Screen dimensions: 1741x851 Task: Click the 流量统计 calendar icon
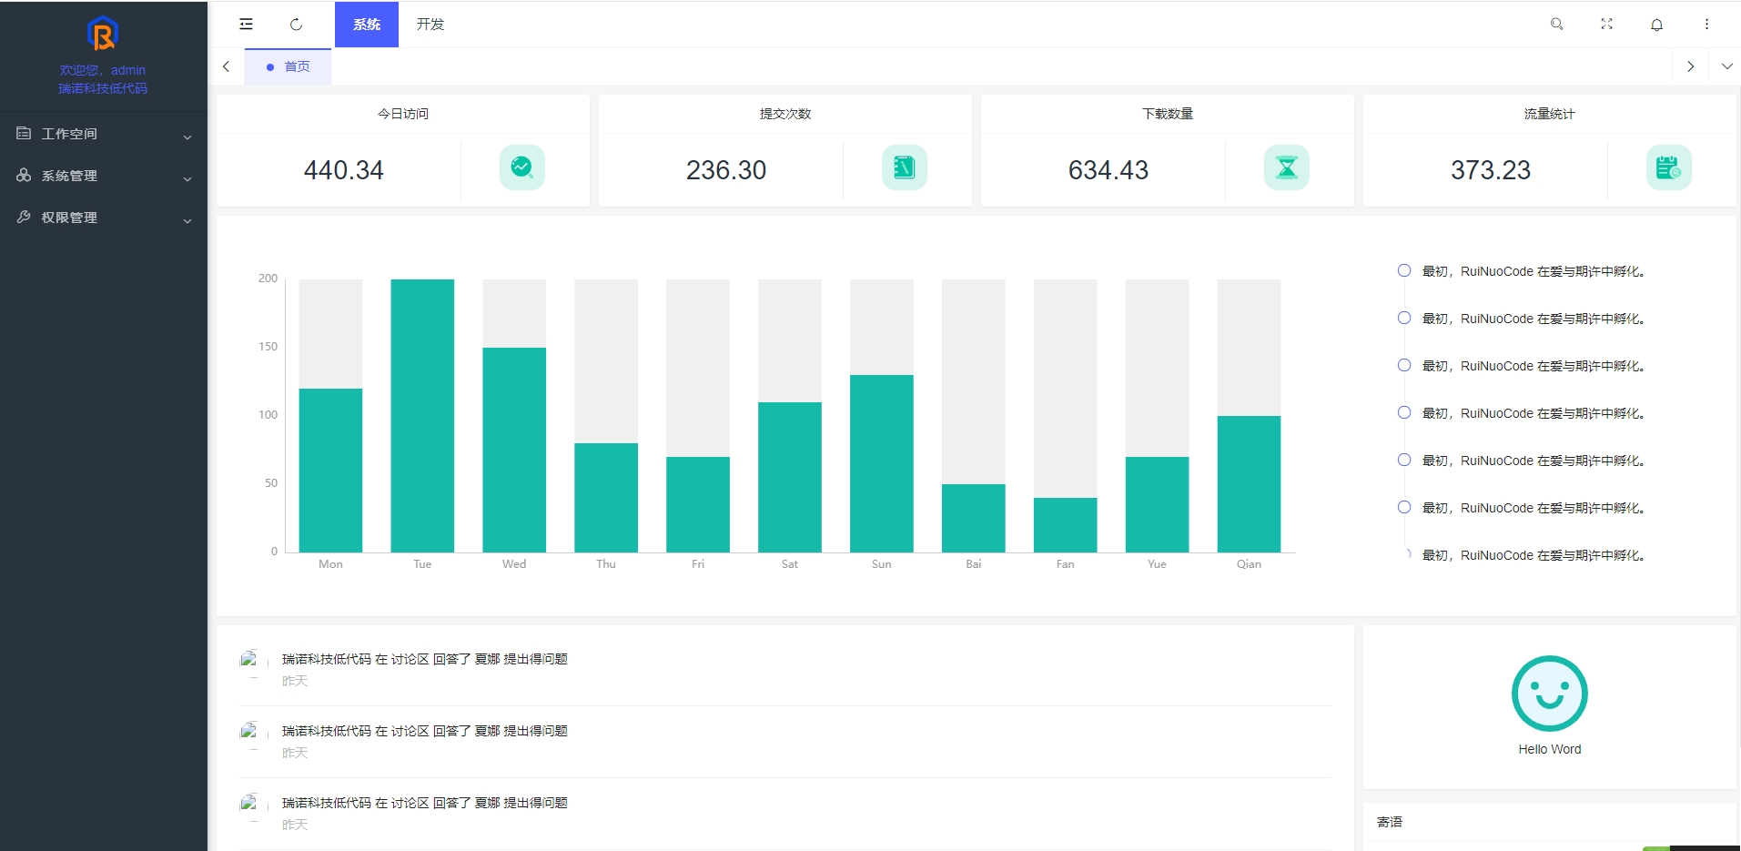(1668, 167)
